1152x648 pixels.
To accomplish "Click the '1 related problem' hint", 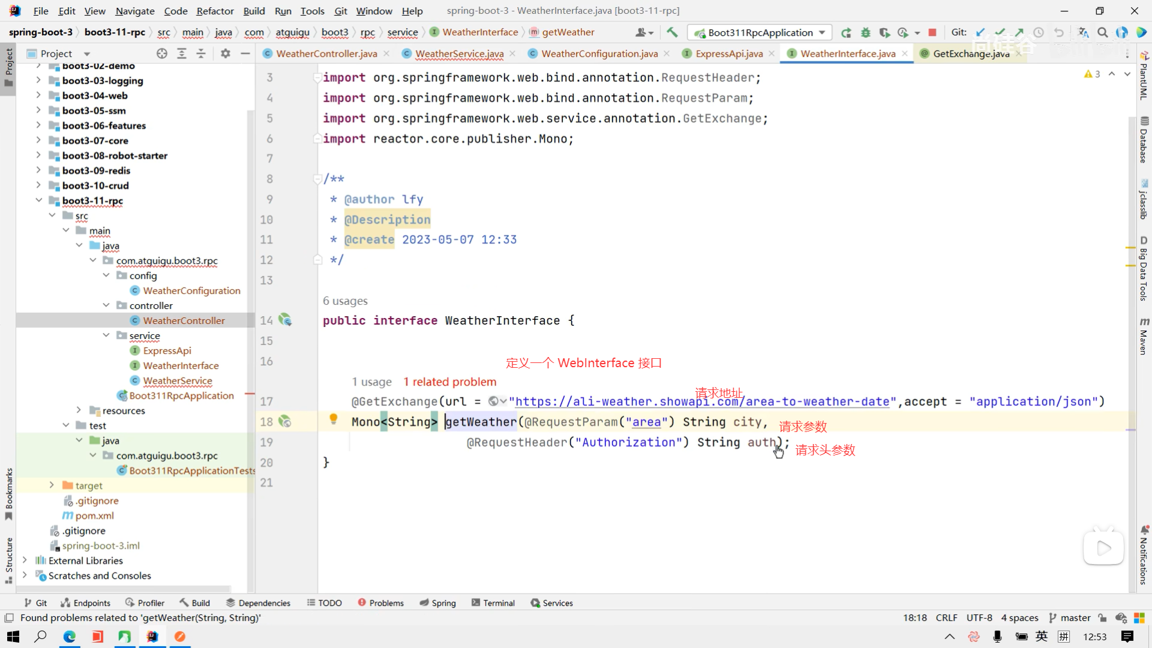I will 449,382.
